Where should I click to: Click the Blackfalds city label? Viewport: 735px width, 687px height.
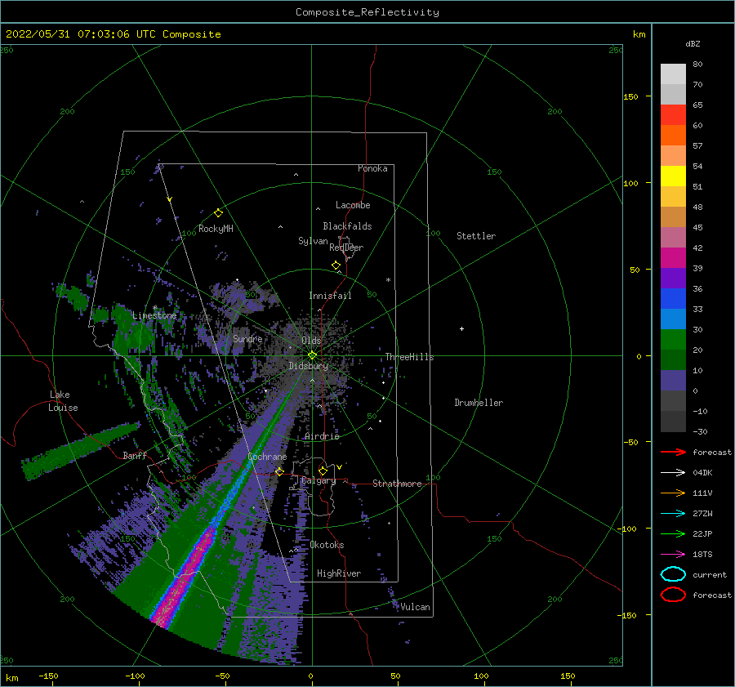pos(347,226)
